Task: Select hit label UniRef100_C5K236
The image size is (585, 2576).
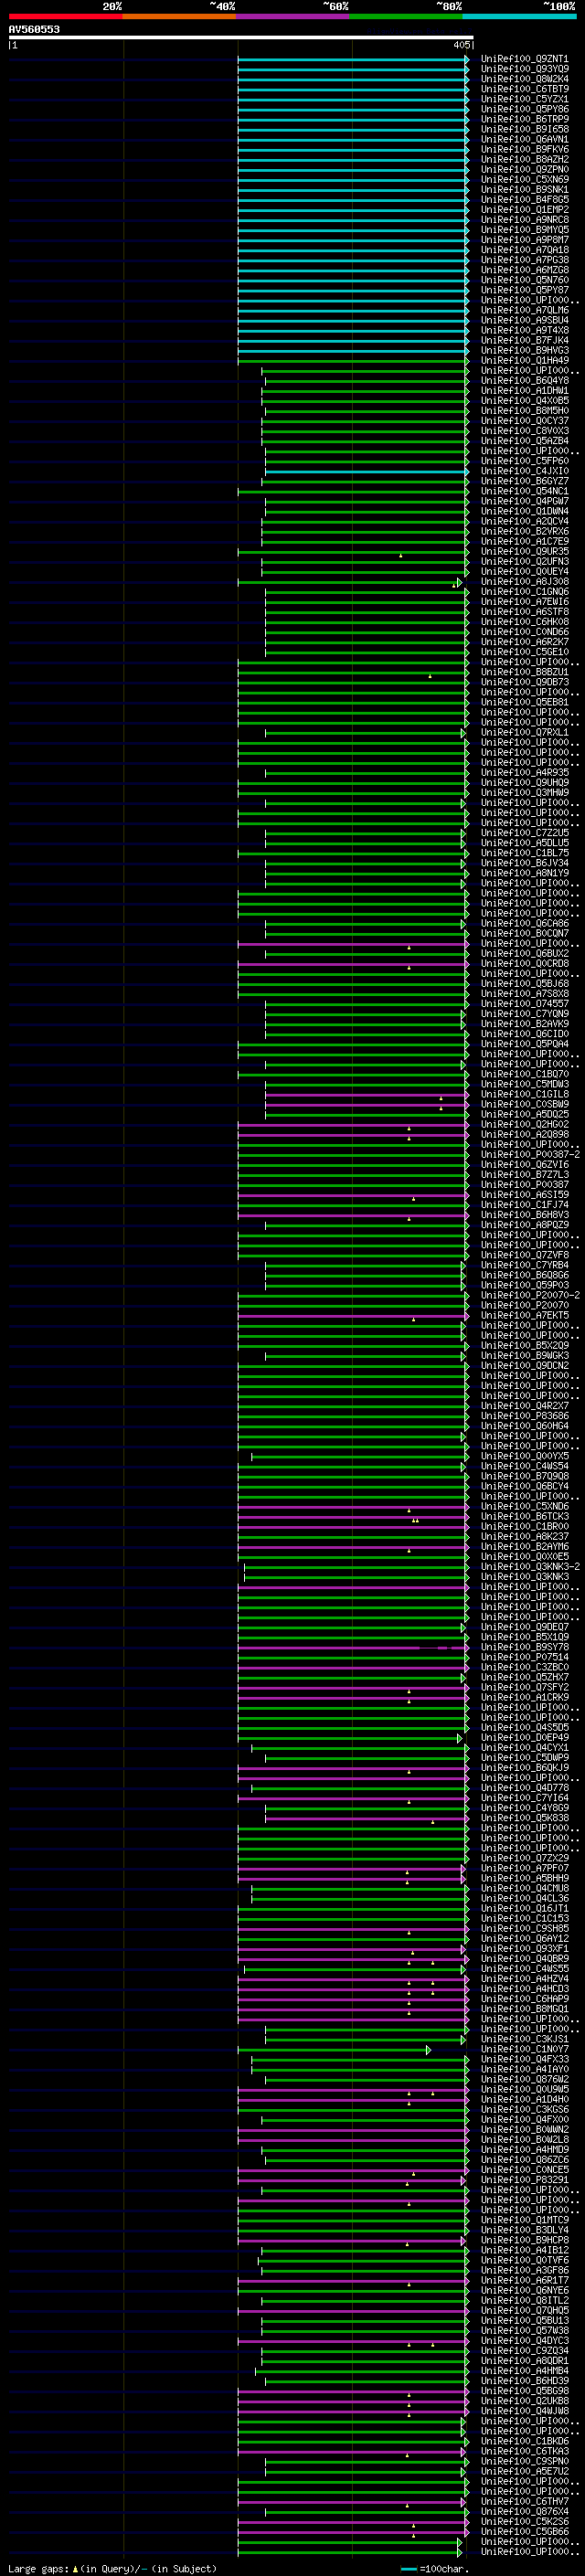Action: (524, 2522)
